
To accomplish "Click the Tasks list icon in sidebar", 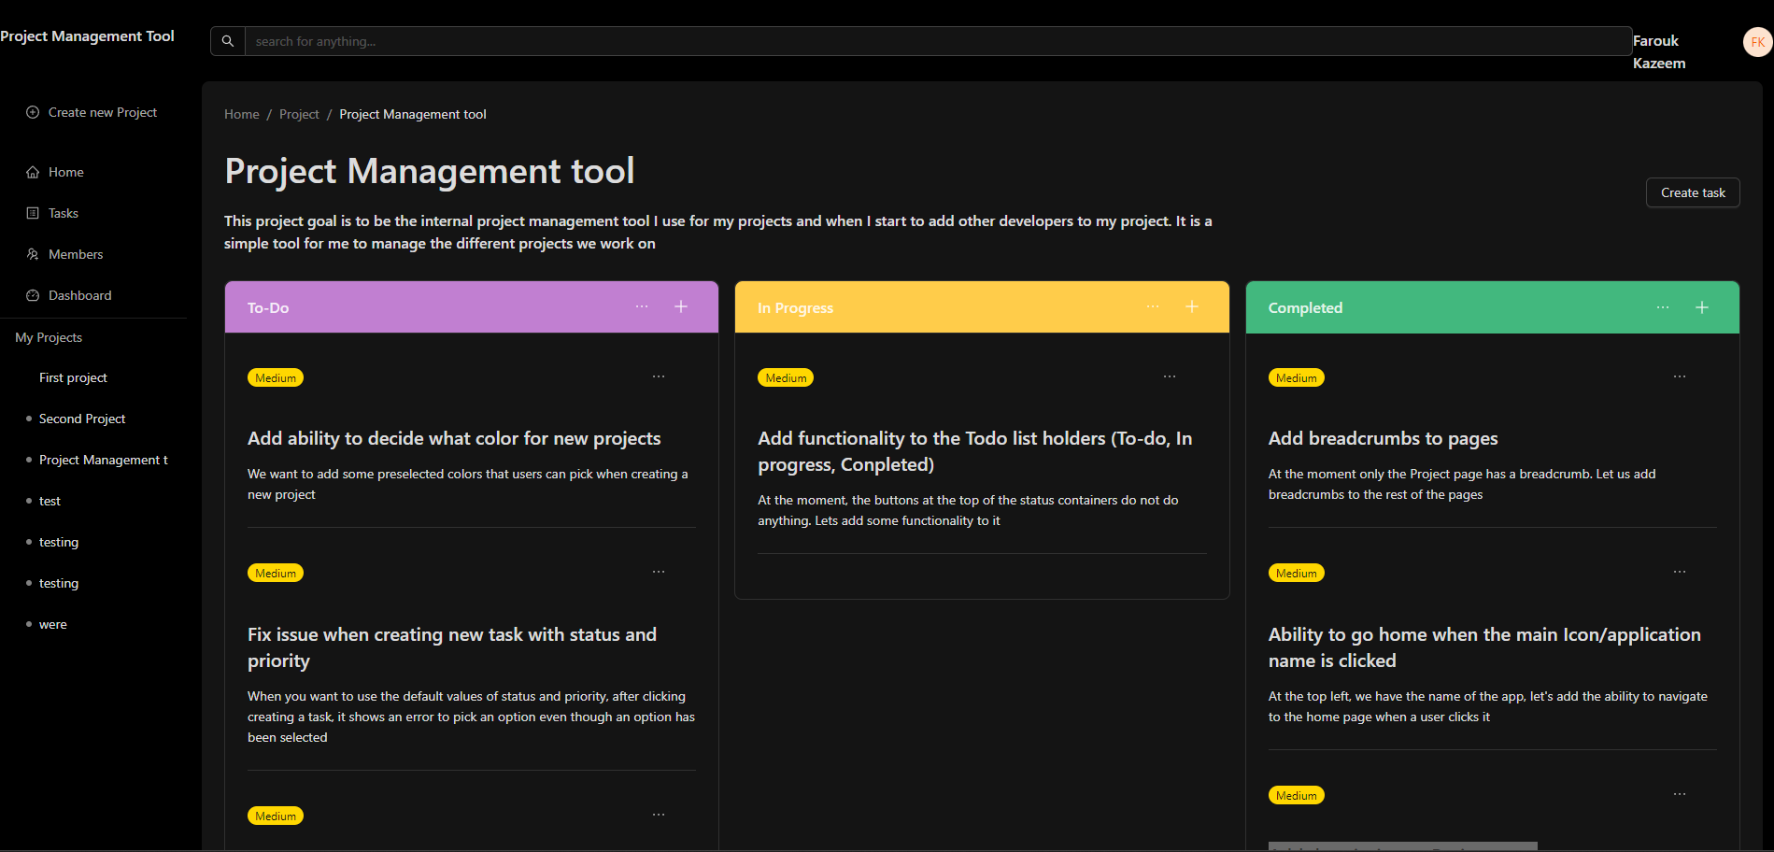I will pyautogui.click(x=33, y=213).
